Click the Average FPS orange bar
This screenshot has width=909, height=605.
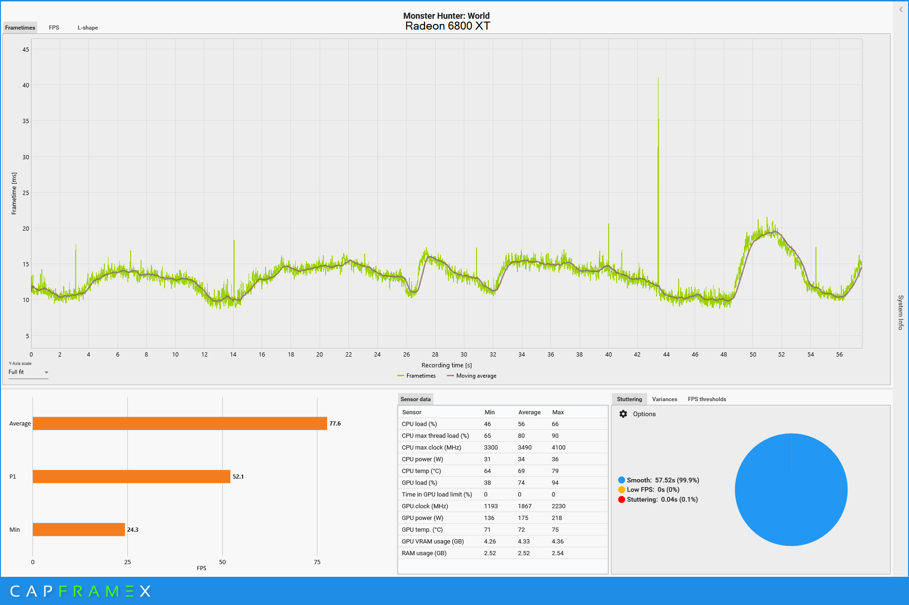(x=180, y=423)
